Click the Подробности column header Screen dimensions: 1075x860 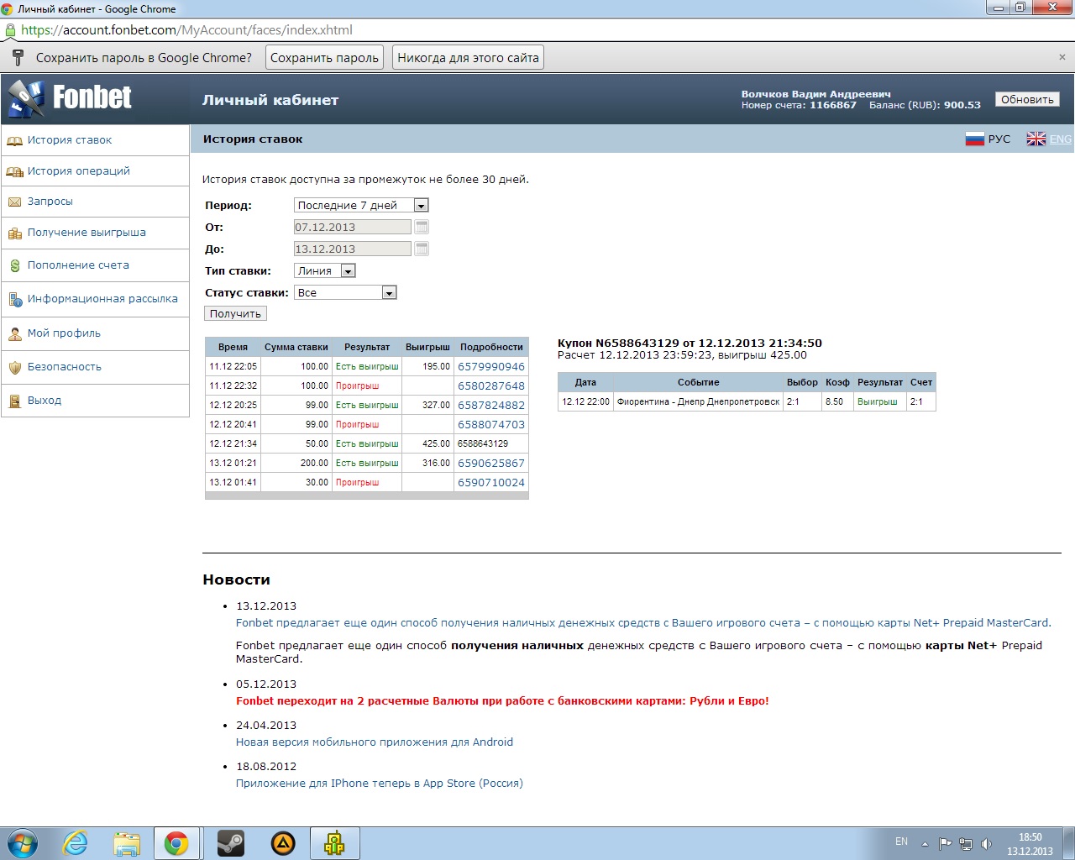click(491, 347)
